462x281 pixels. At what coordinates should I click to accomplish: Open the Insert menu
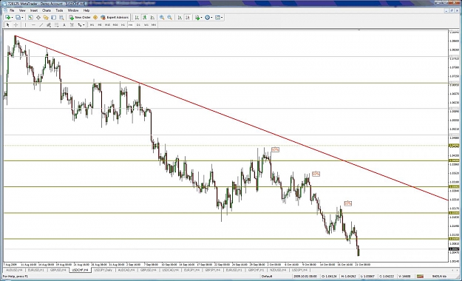[34, 10]
